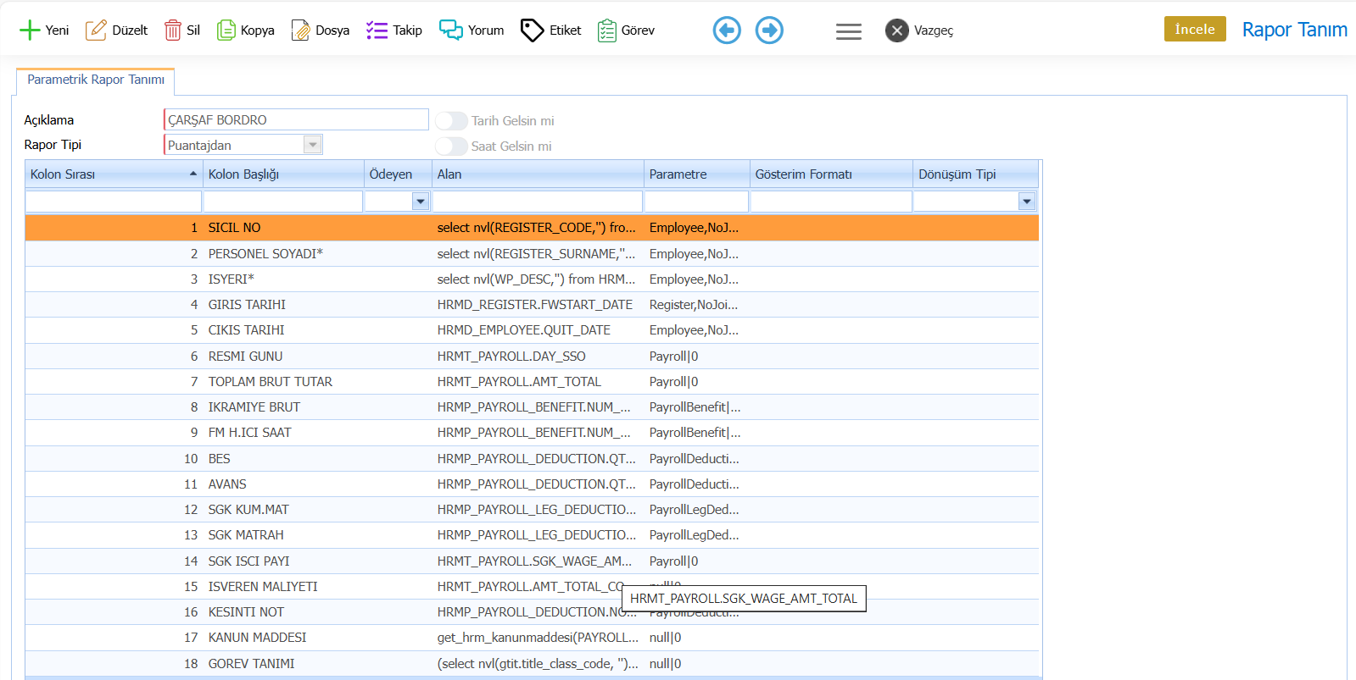
Task: Select the PERSONEL SOYADI* row
Action: click(x=532, y=254)
